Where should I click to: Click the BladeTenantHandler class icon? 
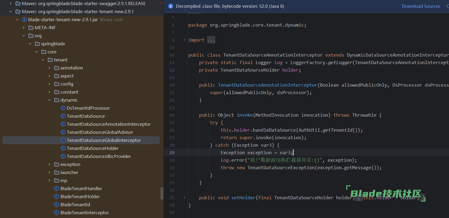tap(57, 189)
